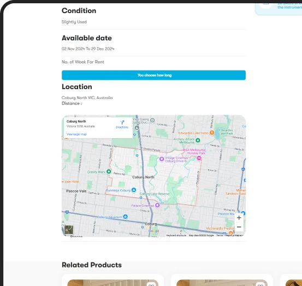Click the Pascoe Vale map label

click(x=76, y=191)
